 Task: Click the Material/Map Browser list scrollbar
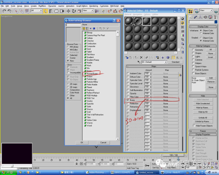pyautogui.click(x=118, y=86)
